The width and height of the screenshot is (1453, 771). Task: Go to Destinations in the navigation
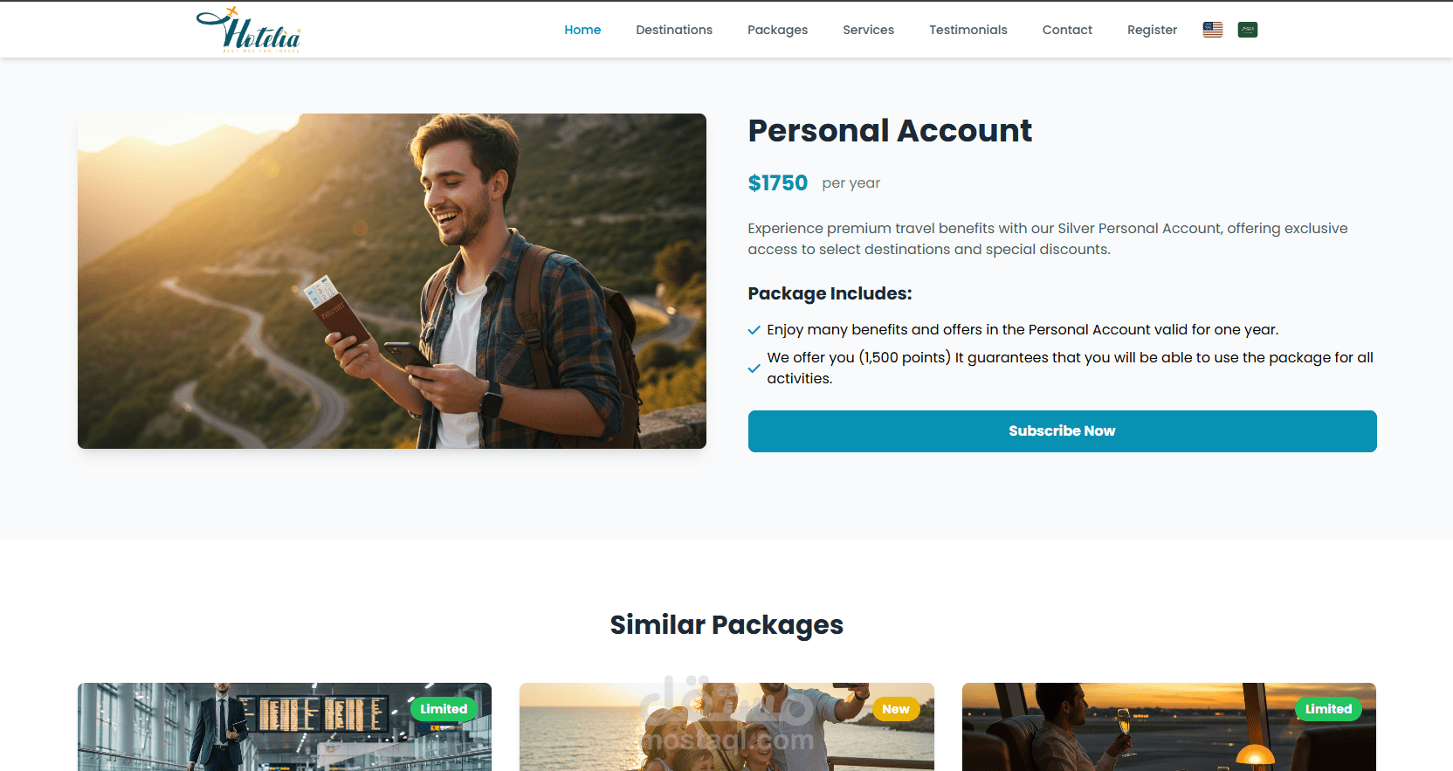click(674, 30)
